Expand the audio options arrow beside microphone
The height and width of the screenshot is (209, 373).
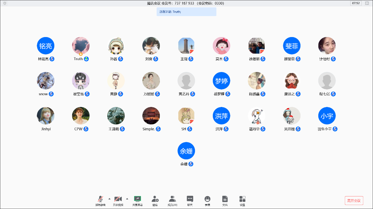tap(109, 199)
